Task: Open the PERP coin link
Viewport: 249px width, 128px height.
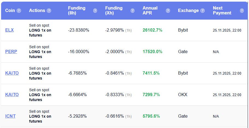Action: pos(11,52)
